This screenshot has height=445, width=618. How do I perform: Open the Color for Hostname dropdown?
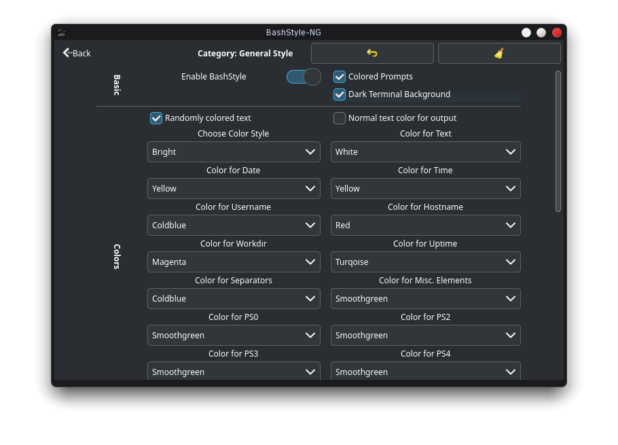point(426,225)
